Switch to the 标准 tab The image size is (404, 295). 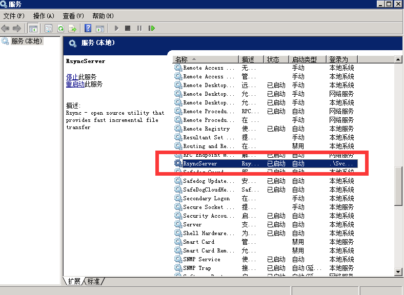tap(93, 281)
